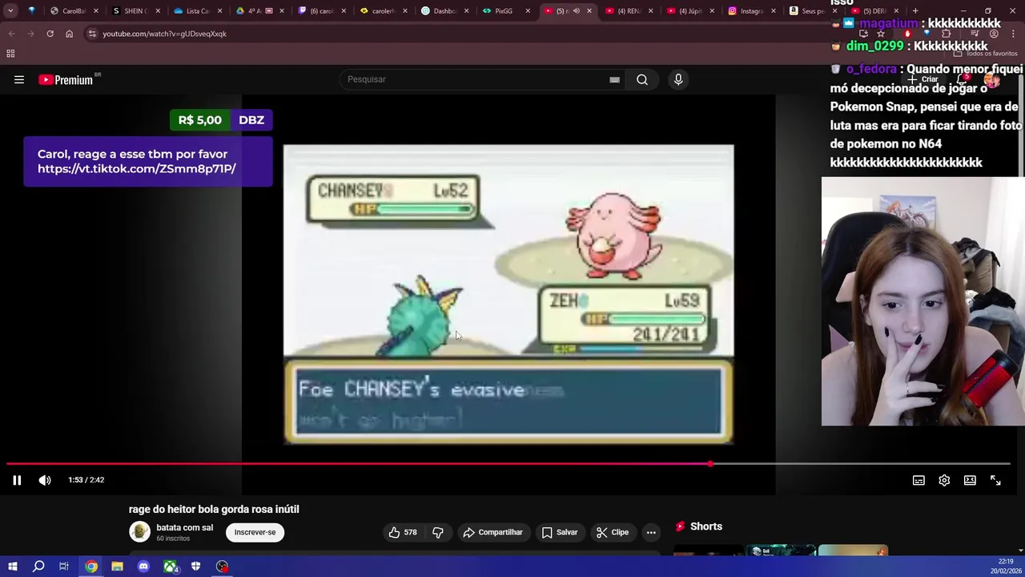
Task: Open the YouTube guide hamburger menu
Action: pos(19,79)
